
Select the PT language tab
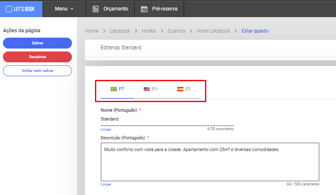click(117, 89)
